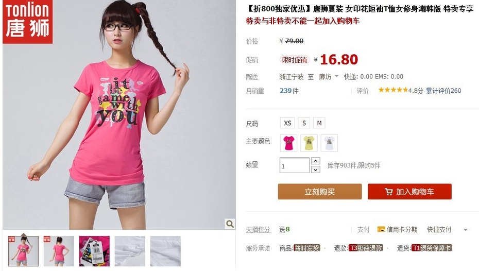Click the T3 fast refund badge
479x271 pixels.
[366, 248]
